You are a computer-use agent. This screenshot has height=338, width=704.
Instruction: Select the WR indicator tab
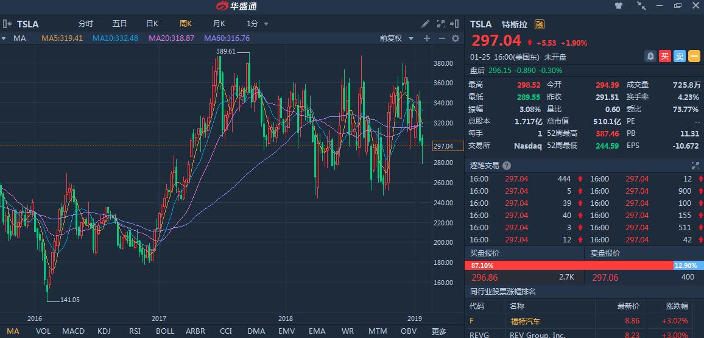coord(348,331)
